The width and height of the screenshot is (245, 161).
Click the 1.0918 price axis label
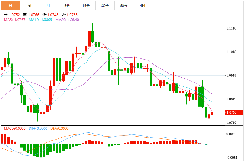coord(232,75)
